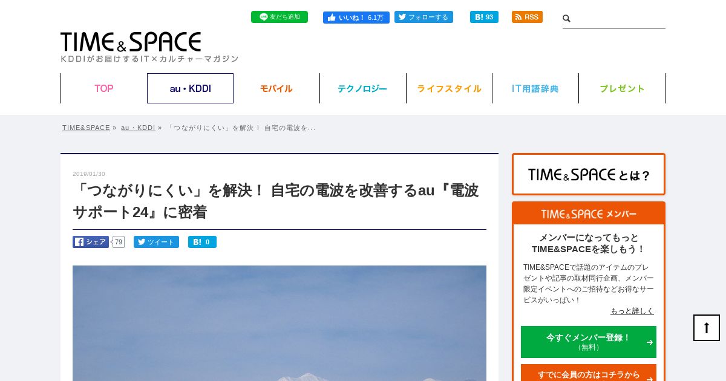This screenshot has width=726, height=381.
Task: Select the モバイル navigation tab
Action: click(x=276, y=88)
